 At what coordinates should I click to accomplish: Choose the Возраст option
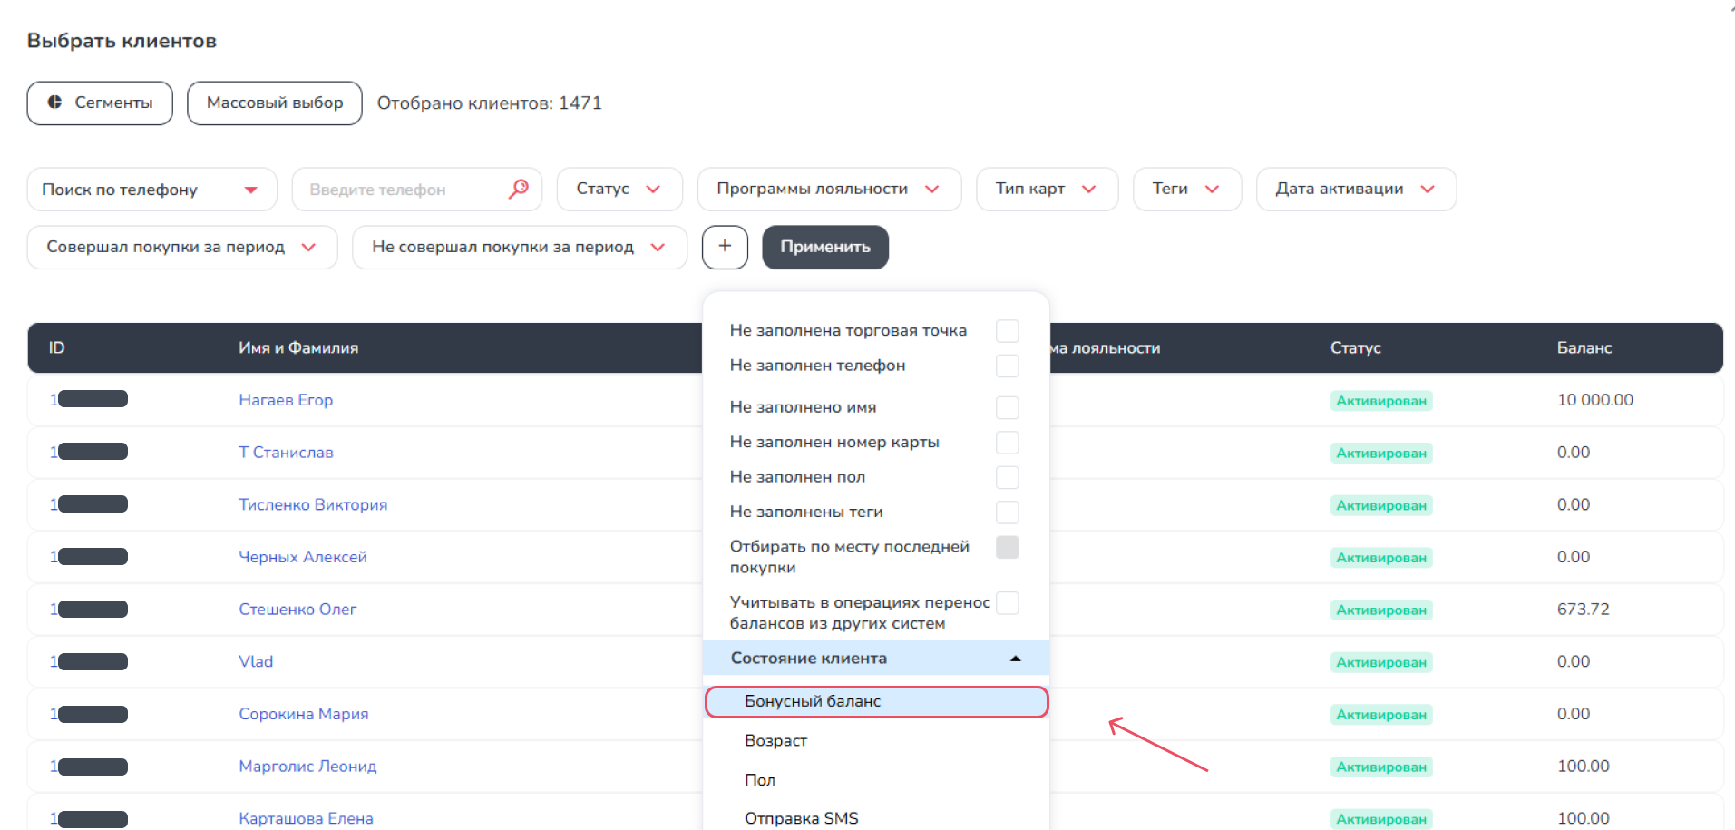point(775,741)
